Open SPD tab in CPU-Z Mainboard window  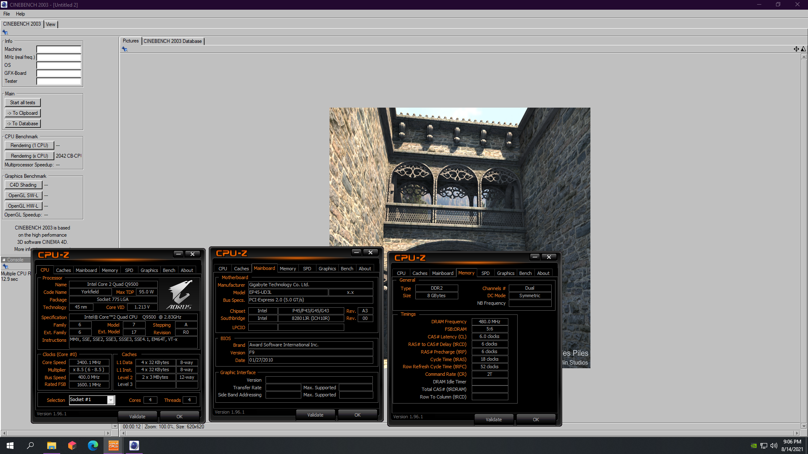307,269
